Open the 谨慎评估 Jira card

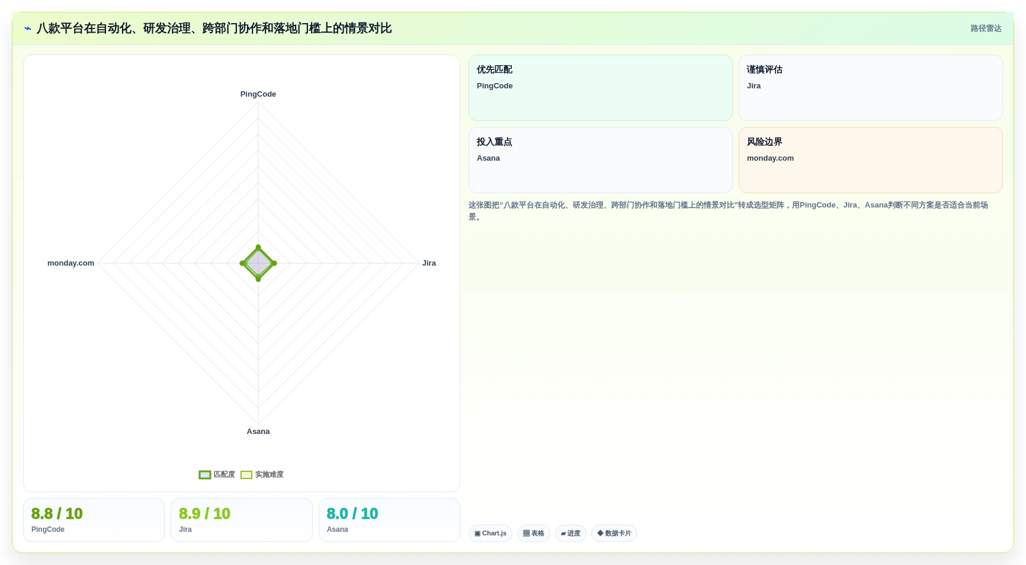pyautogui.click(x=870, y=88)
